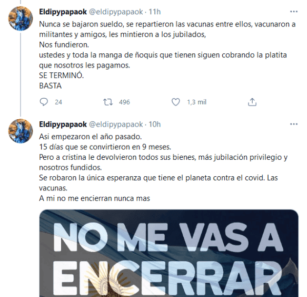Retweet the 11h tweet with 496 retweets

(x=108, y=102)
